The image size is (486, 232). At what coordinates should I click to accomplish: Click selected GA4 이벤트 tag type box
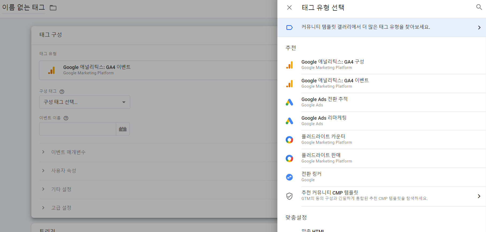158,70
